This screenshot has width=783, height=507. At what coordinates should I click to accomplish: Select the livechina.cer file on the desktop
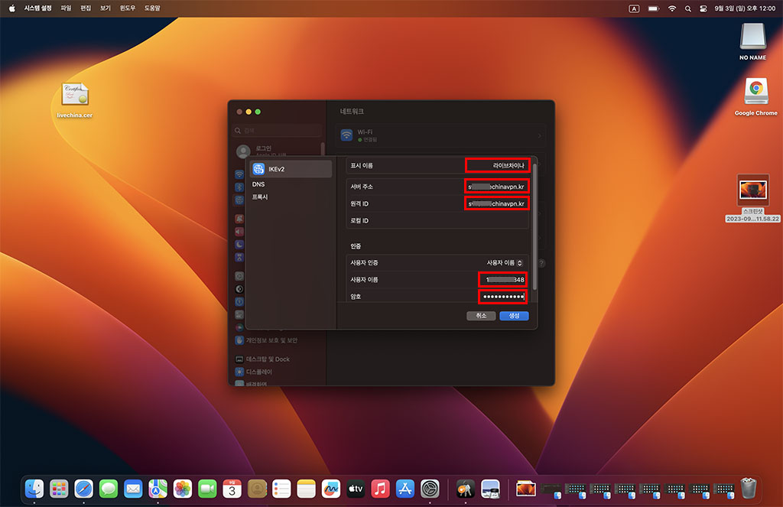[x=75, y=100]
